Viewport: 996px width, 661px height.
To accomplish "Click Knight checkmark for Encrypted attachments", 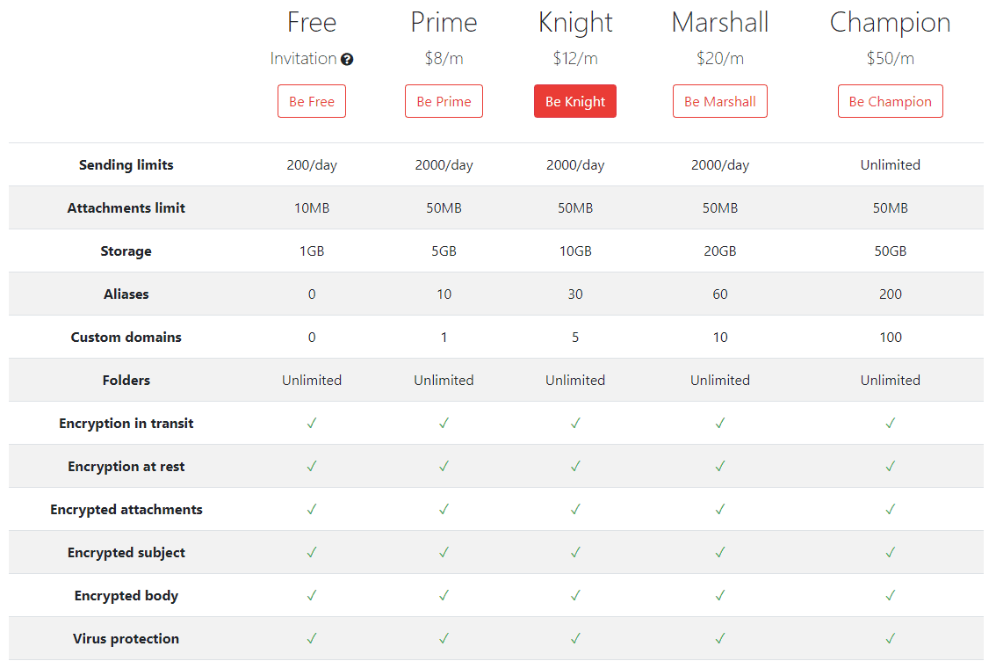I will click(575, 509).
